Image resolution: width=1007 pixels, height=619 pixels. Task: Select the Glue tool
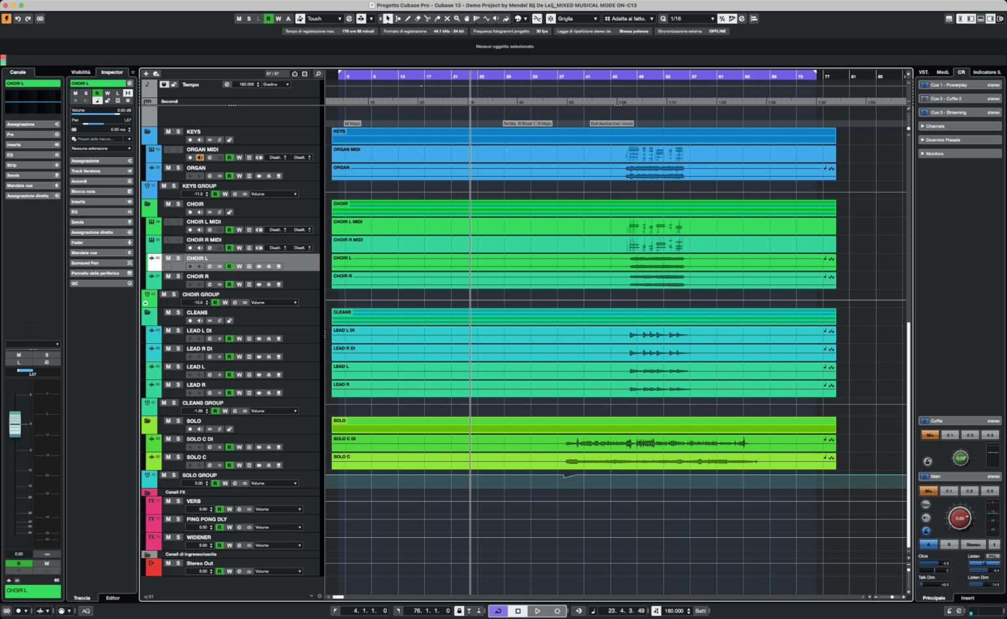point(438,18)
